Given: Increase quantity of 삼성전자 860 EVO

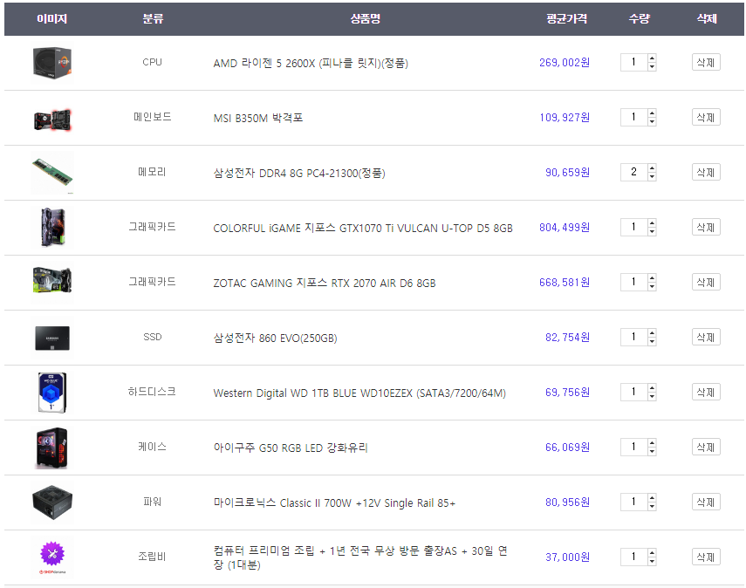Looking at the screenshot, I should pos(652,333).
